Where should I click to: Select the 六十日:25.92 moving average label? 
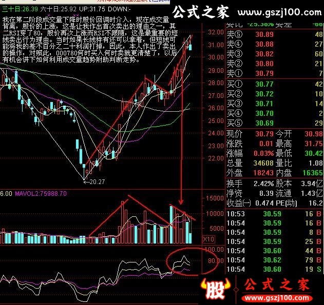[58, 9]
